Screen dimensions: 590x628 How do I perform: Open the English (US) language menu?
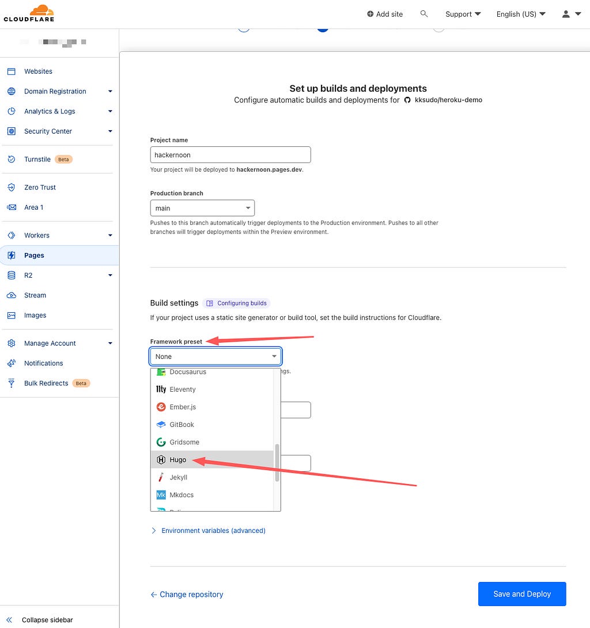tap(521, 14)
